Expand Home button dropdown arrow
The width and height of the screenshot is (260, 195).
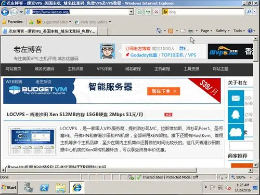165,31
